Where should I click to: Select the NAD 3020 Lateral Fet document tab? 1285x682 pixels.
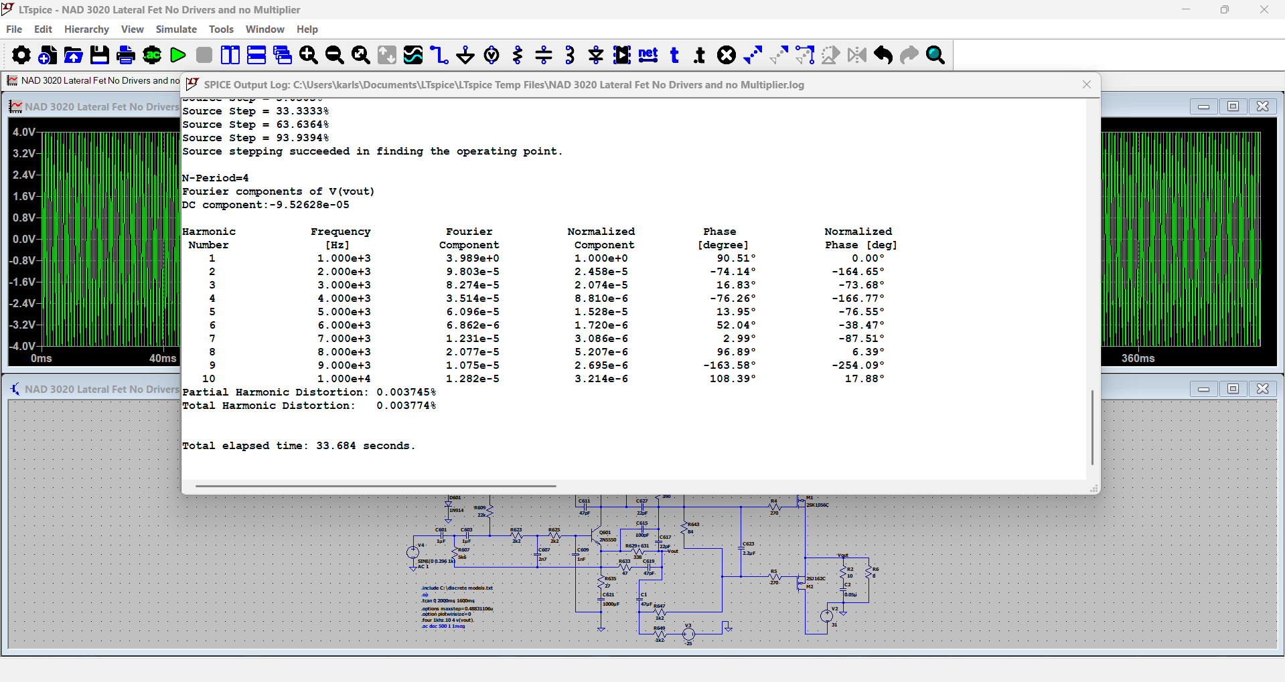[92, 81]
